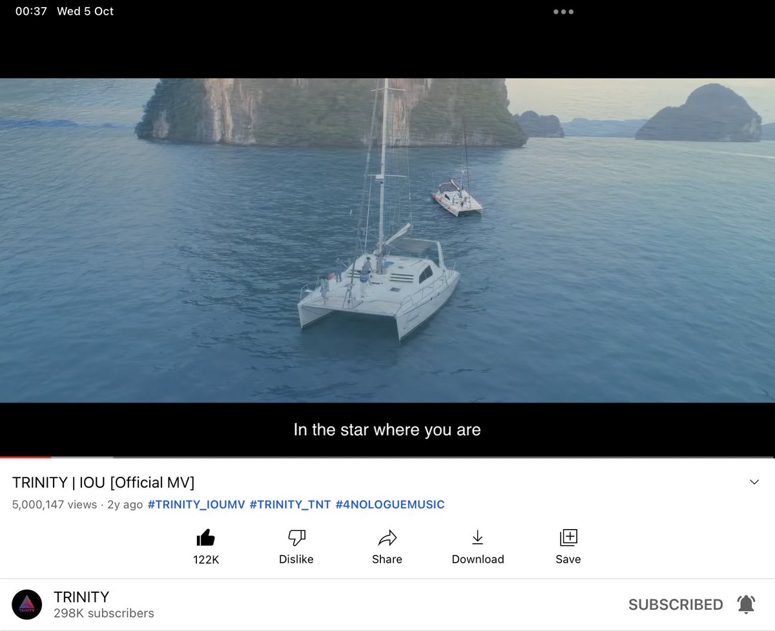Tap the thumbs-down Dislike icon
The width and height of the screenshot is (775, 631).
click(x=296, y=537)
